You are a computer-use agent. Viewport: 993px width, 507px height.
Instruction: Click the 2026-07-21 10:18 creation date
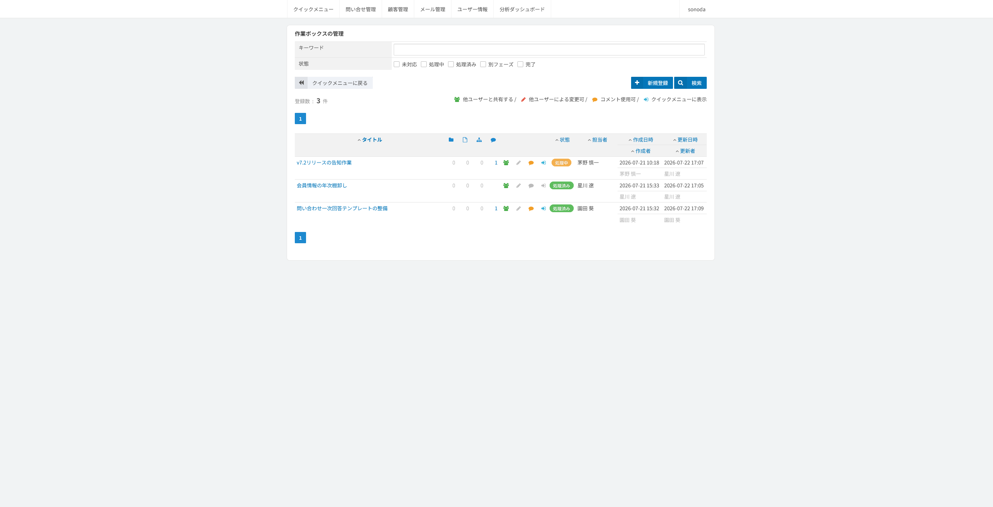click(639, 163)
